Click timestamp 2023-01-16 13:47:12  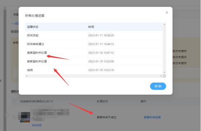tap(101, 53)
